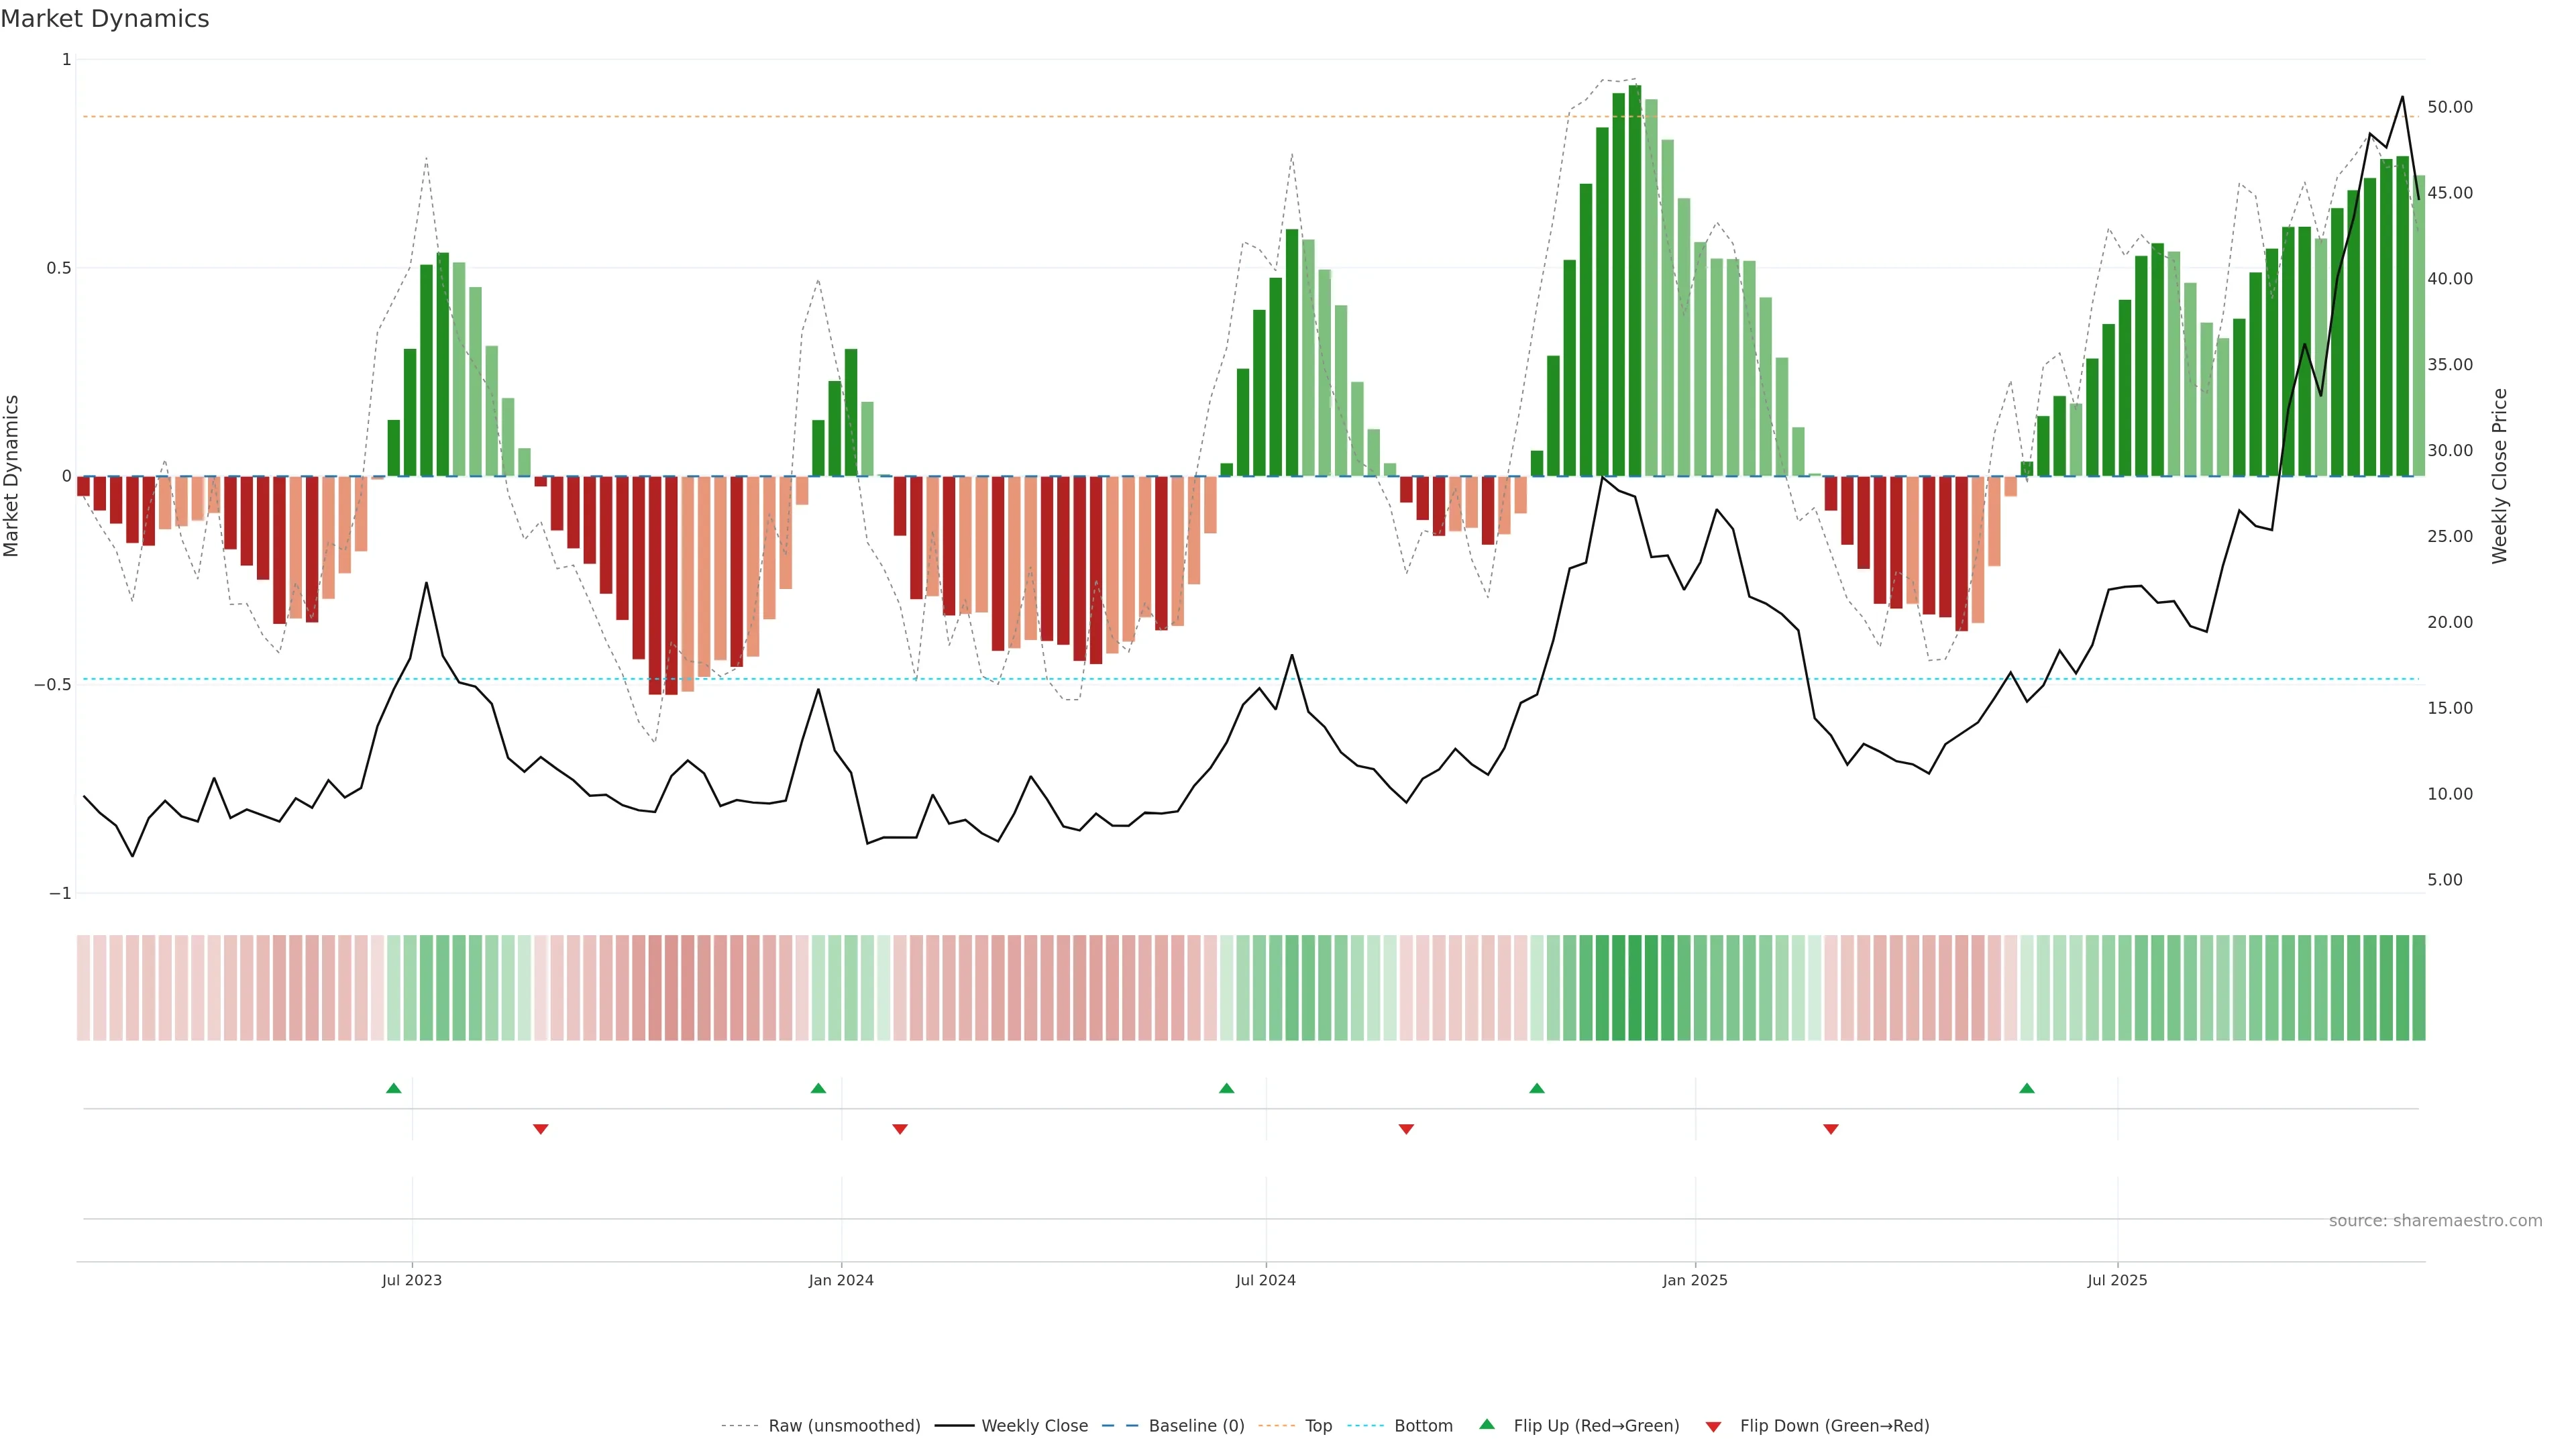This screenshot has height=1449, width=2576.
Task: Toggle the Weekly Close legend entry
Action: (x=1034, y=1426)
